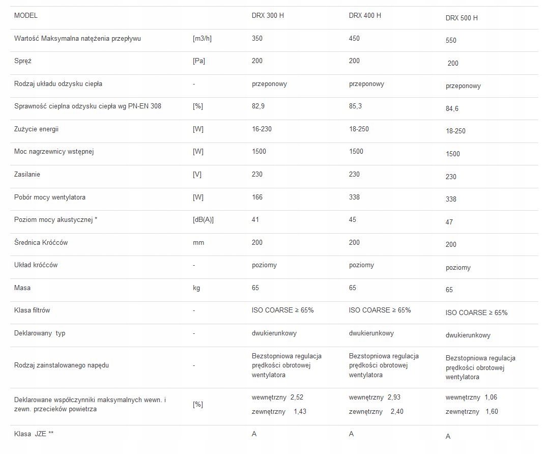Click the DRX 500 H model header
Screen dimensions: 548x454
[462, 18]
